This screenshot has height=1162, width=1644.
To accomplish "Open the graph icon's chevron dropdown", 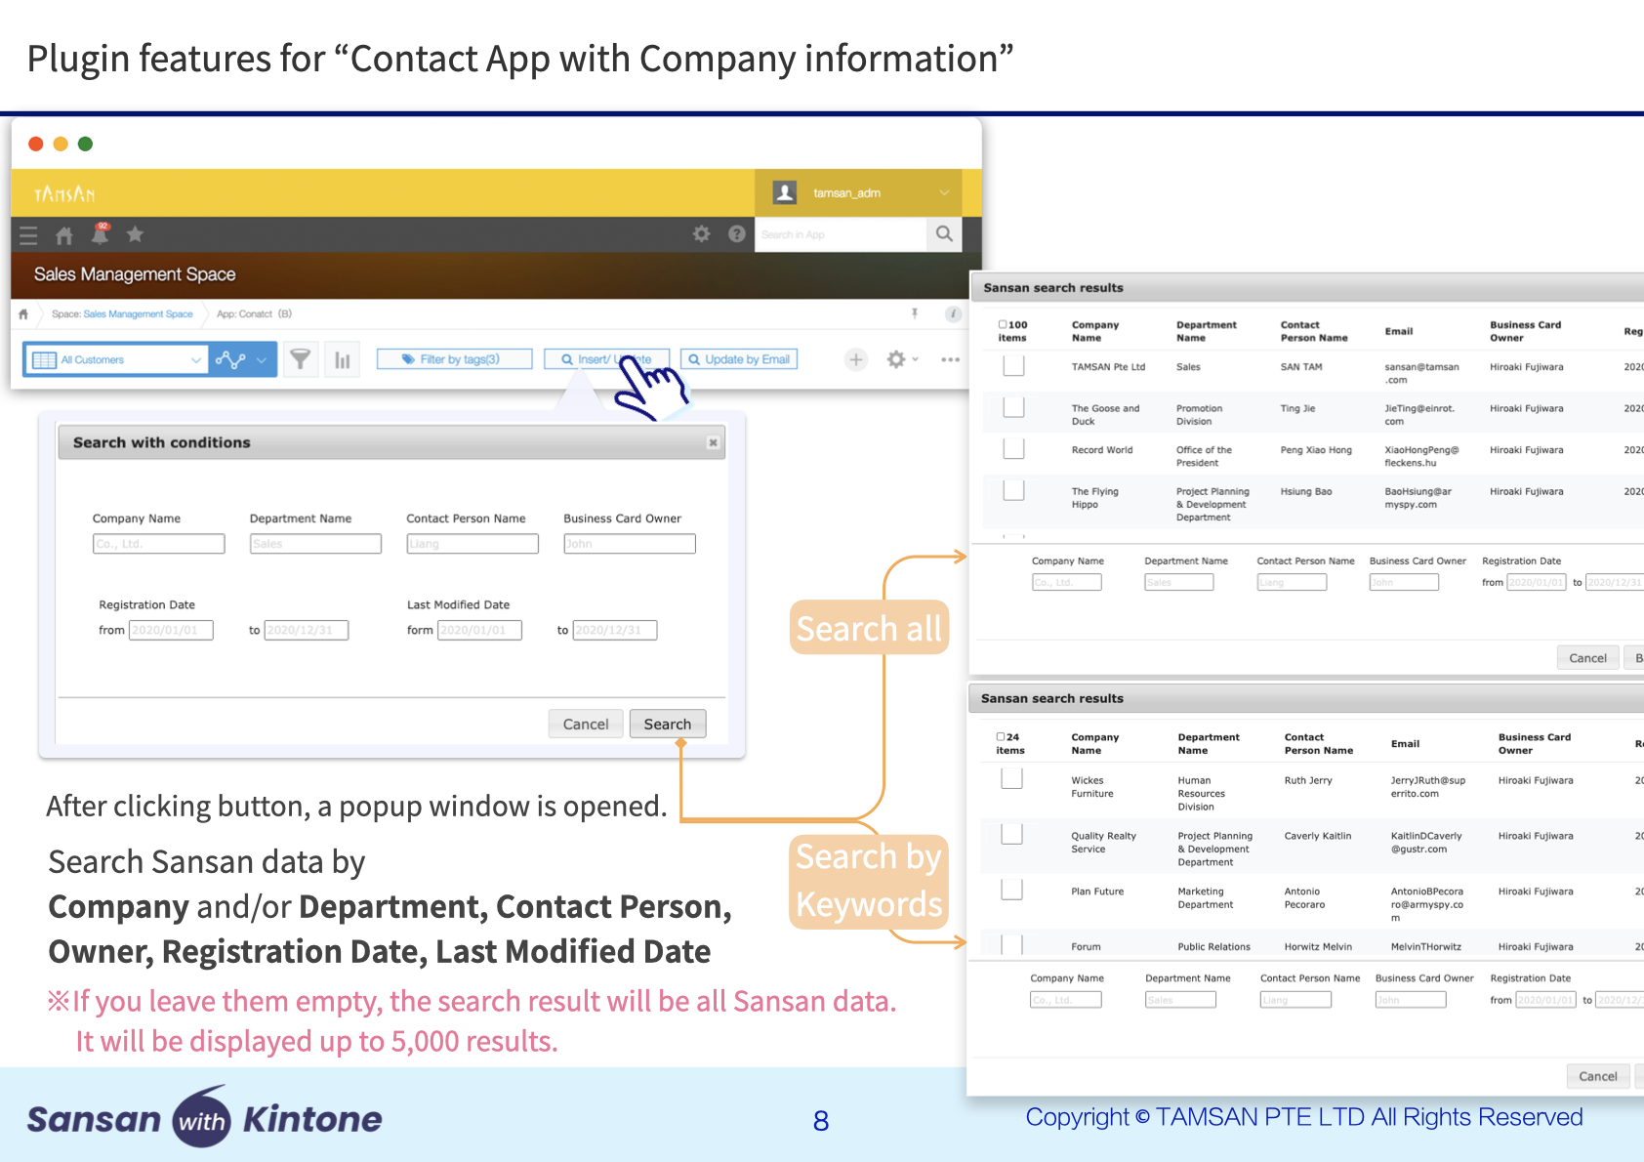I will coord(261,360).
